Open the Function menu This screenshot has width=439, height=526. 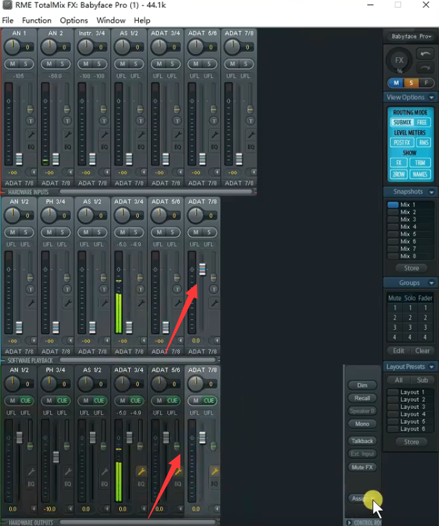point(37,20)
